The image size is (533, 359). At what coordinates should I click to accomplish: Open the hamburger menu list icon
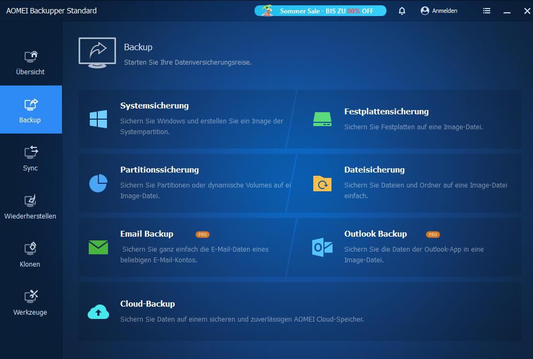pyautogui.click(x=487, y=11)
